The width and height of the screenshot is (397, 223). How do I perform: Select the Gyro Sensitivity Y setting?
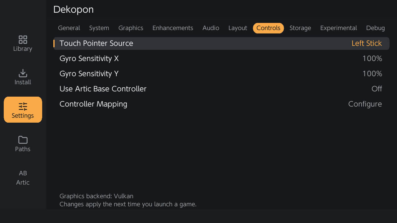click(x=221, y=74)
